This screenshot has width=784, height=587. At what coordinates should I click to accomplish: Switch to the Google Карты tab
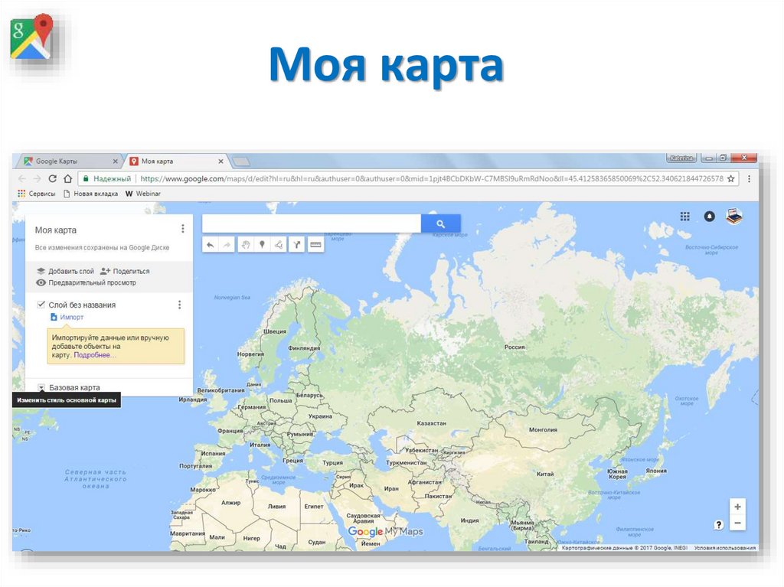pos(70,161)
